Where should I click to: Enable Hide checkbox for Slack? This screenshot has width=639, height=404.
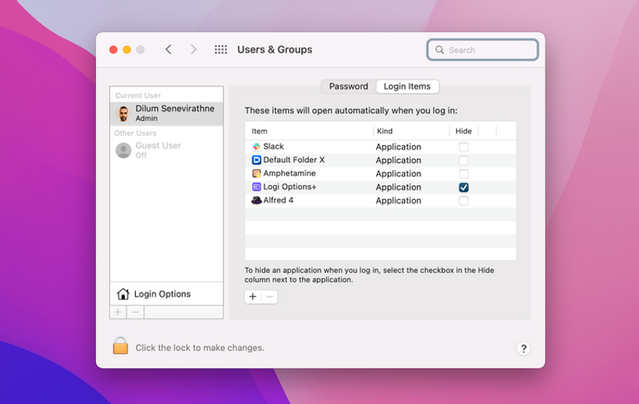coord(463,147)
